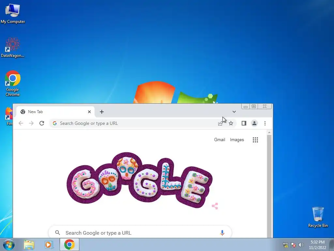This screenshot has width=334, height=251.
Task: Click the taskbar clock 5:32 PM
Action: (x=317, y=245)
